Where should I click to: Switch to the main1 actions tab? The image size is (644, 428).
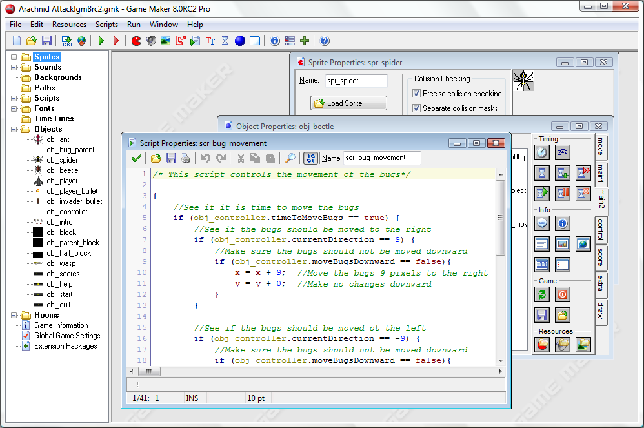coord(601,174)
